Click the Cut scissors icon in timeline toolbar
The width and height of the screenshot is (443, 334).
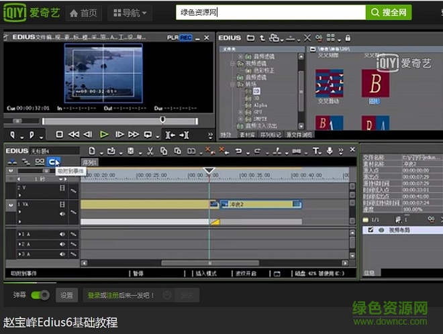click(x=150, y=151)
